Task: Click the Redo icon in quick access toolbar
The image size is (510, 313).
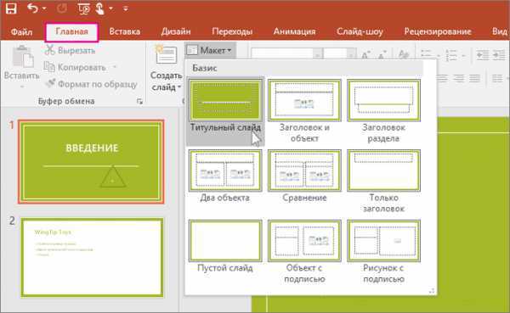Action: (61, 8)
